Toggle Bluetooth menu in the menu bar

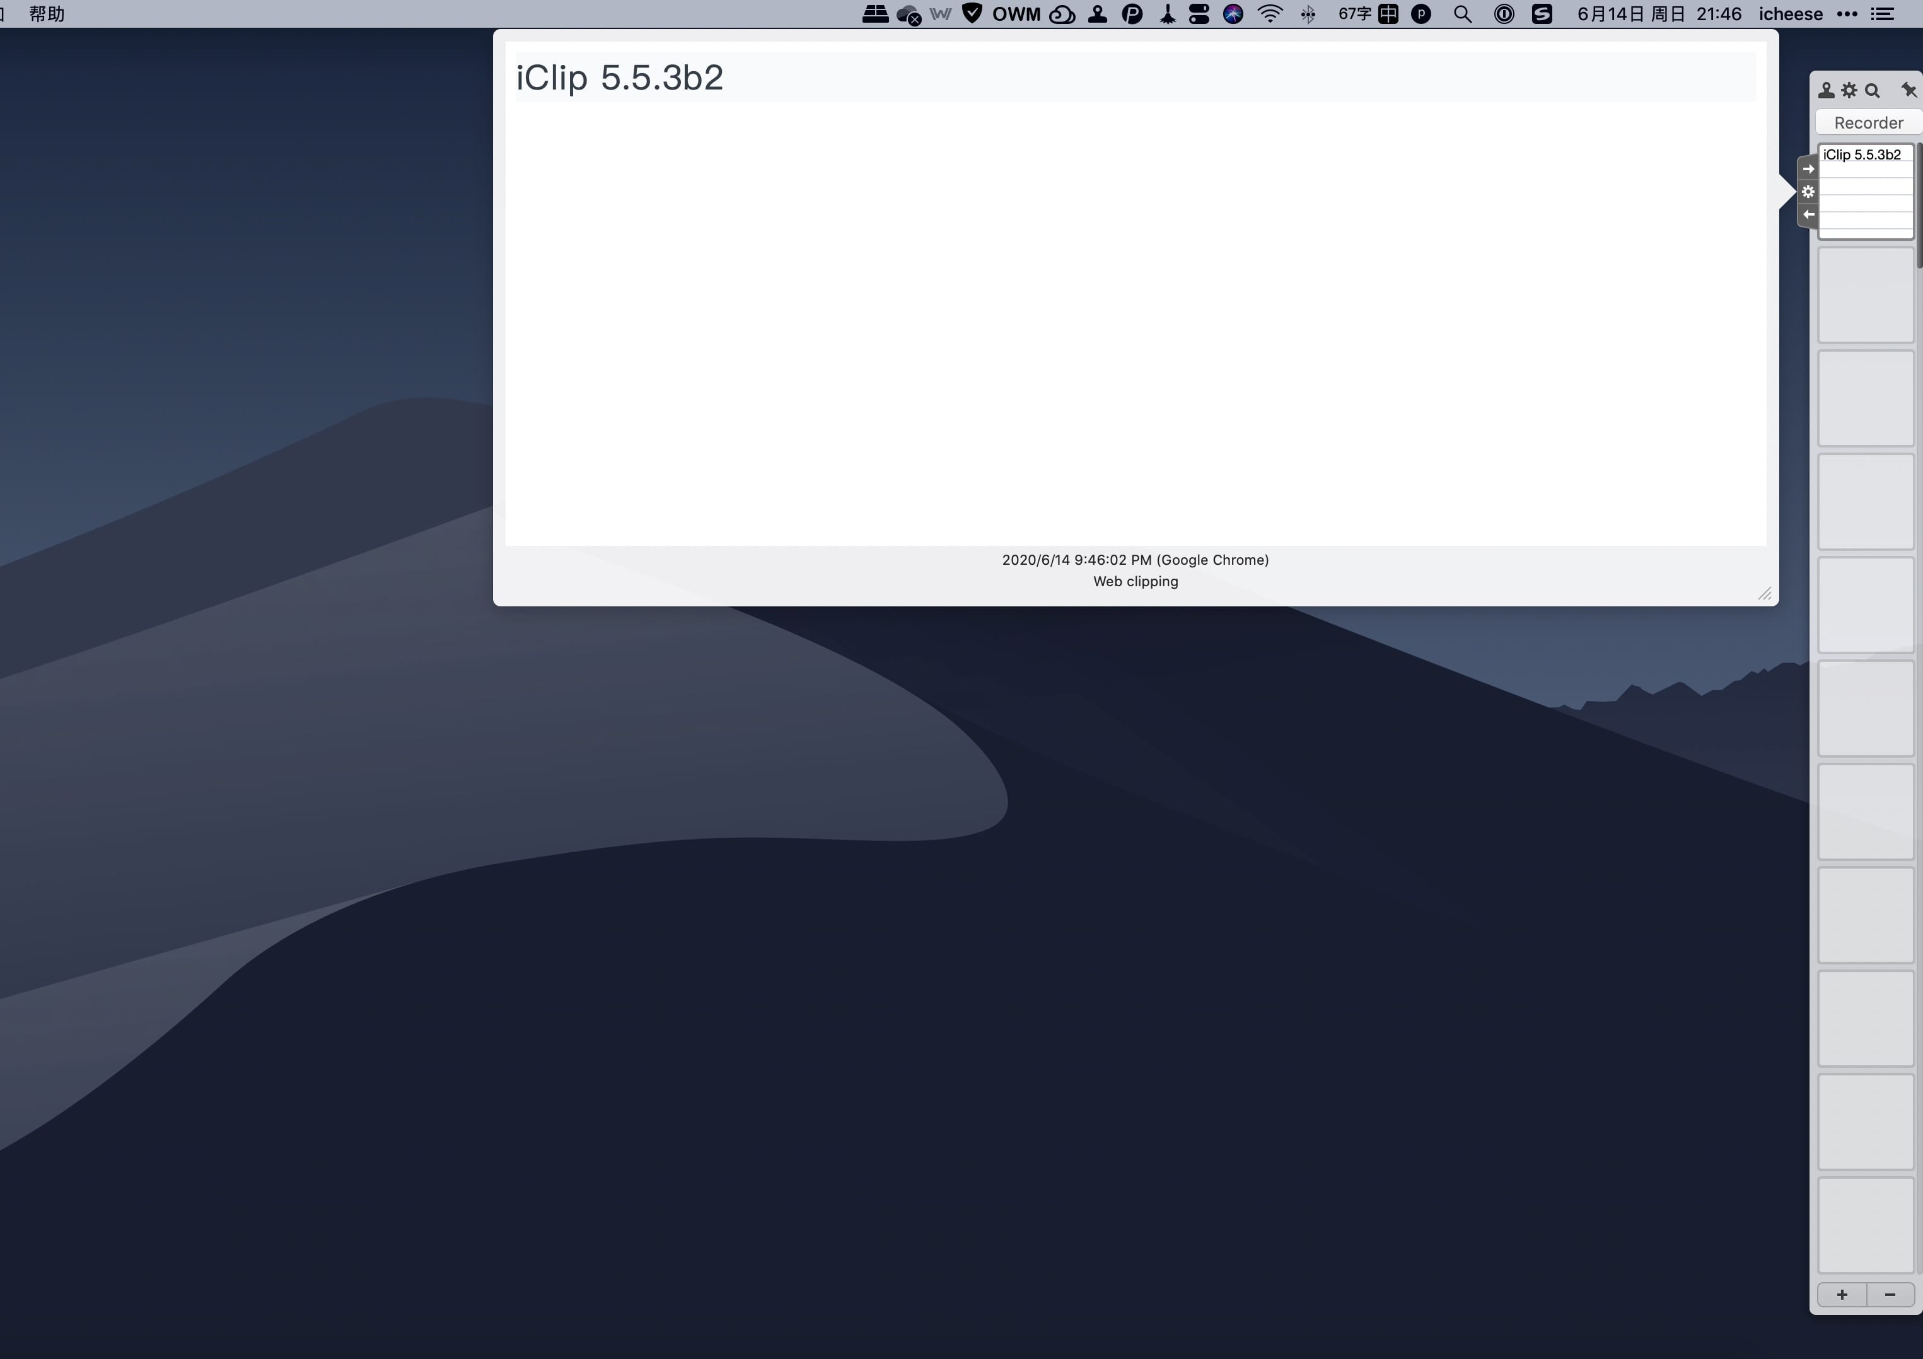(1308, 13)
